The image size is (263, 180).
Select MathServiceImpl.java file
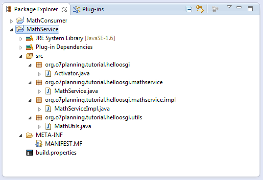click(82, 109)
